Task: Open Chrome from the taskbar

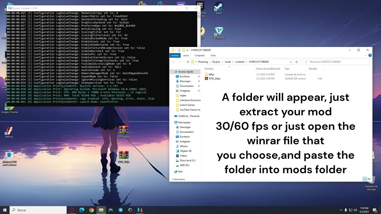Action: tap(91, 210)
